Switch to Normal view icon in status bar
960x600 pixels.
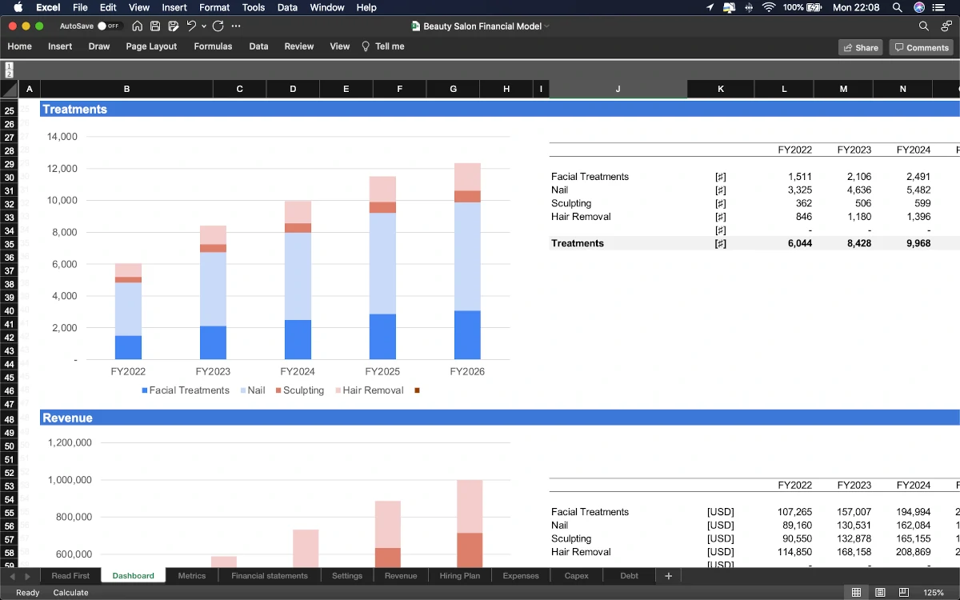coord(856,592)
